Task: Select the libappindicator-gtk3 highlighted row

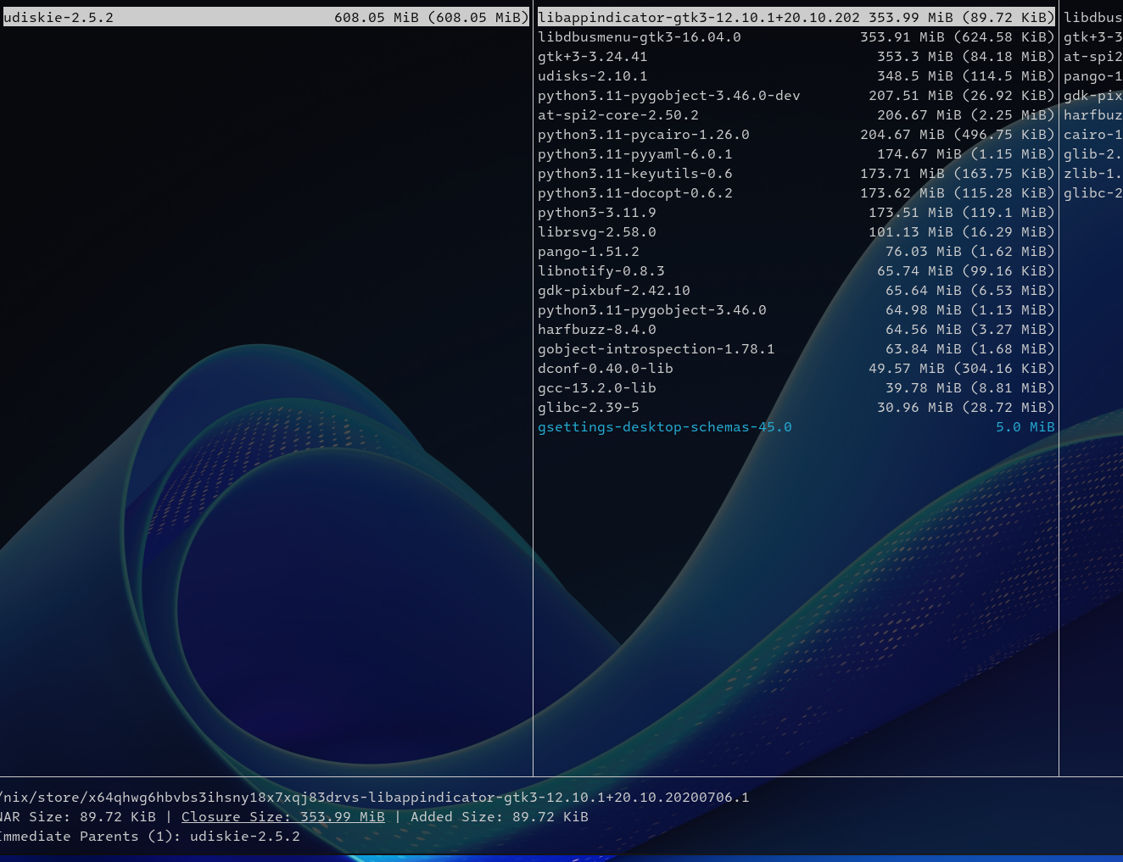Action: click(698, 18)
